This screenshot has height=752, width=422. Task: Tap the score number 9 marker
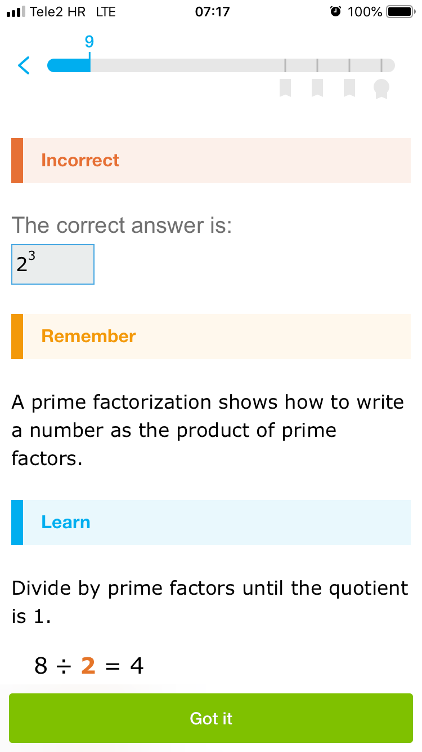89,42
